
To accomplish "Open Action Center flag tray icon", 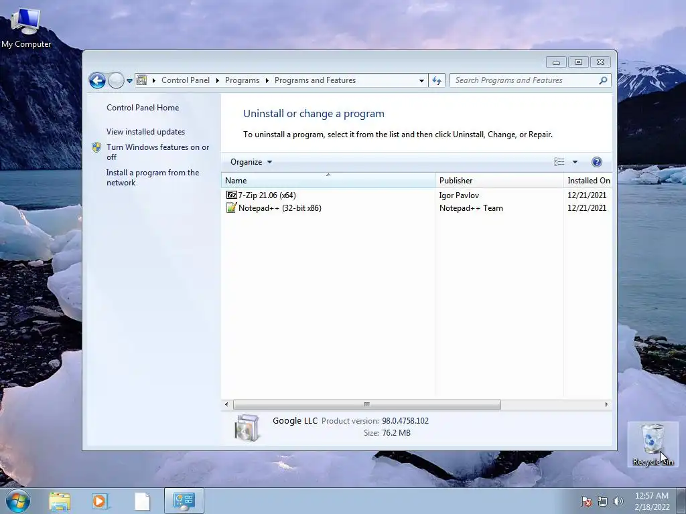I will tap(586, 501).
